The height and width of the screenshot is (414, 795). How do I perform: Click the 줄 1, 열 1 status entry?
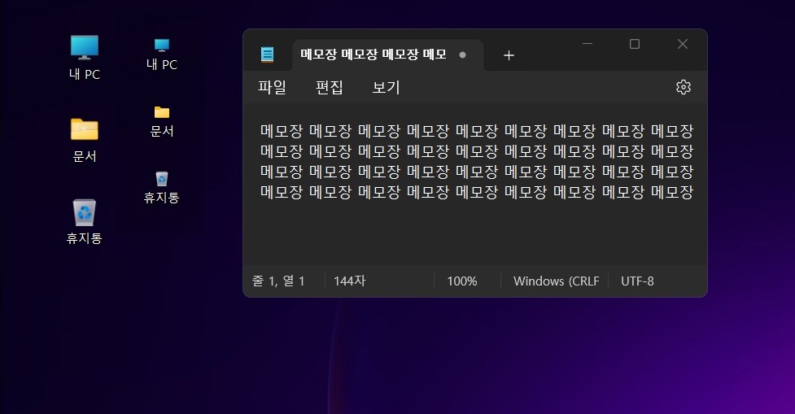tap(278, 281)
